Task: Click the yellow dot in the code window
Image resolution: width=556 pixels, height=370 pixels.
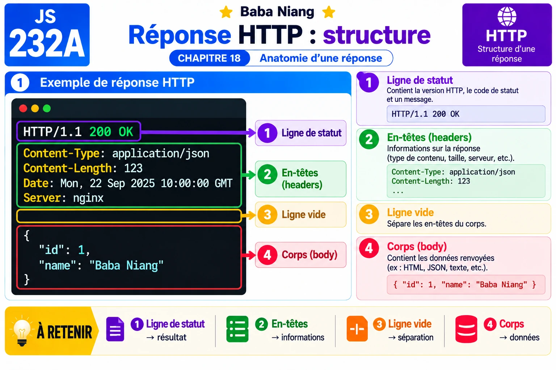Action: point(35,108)
